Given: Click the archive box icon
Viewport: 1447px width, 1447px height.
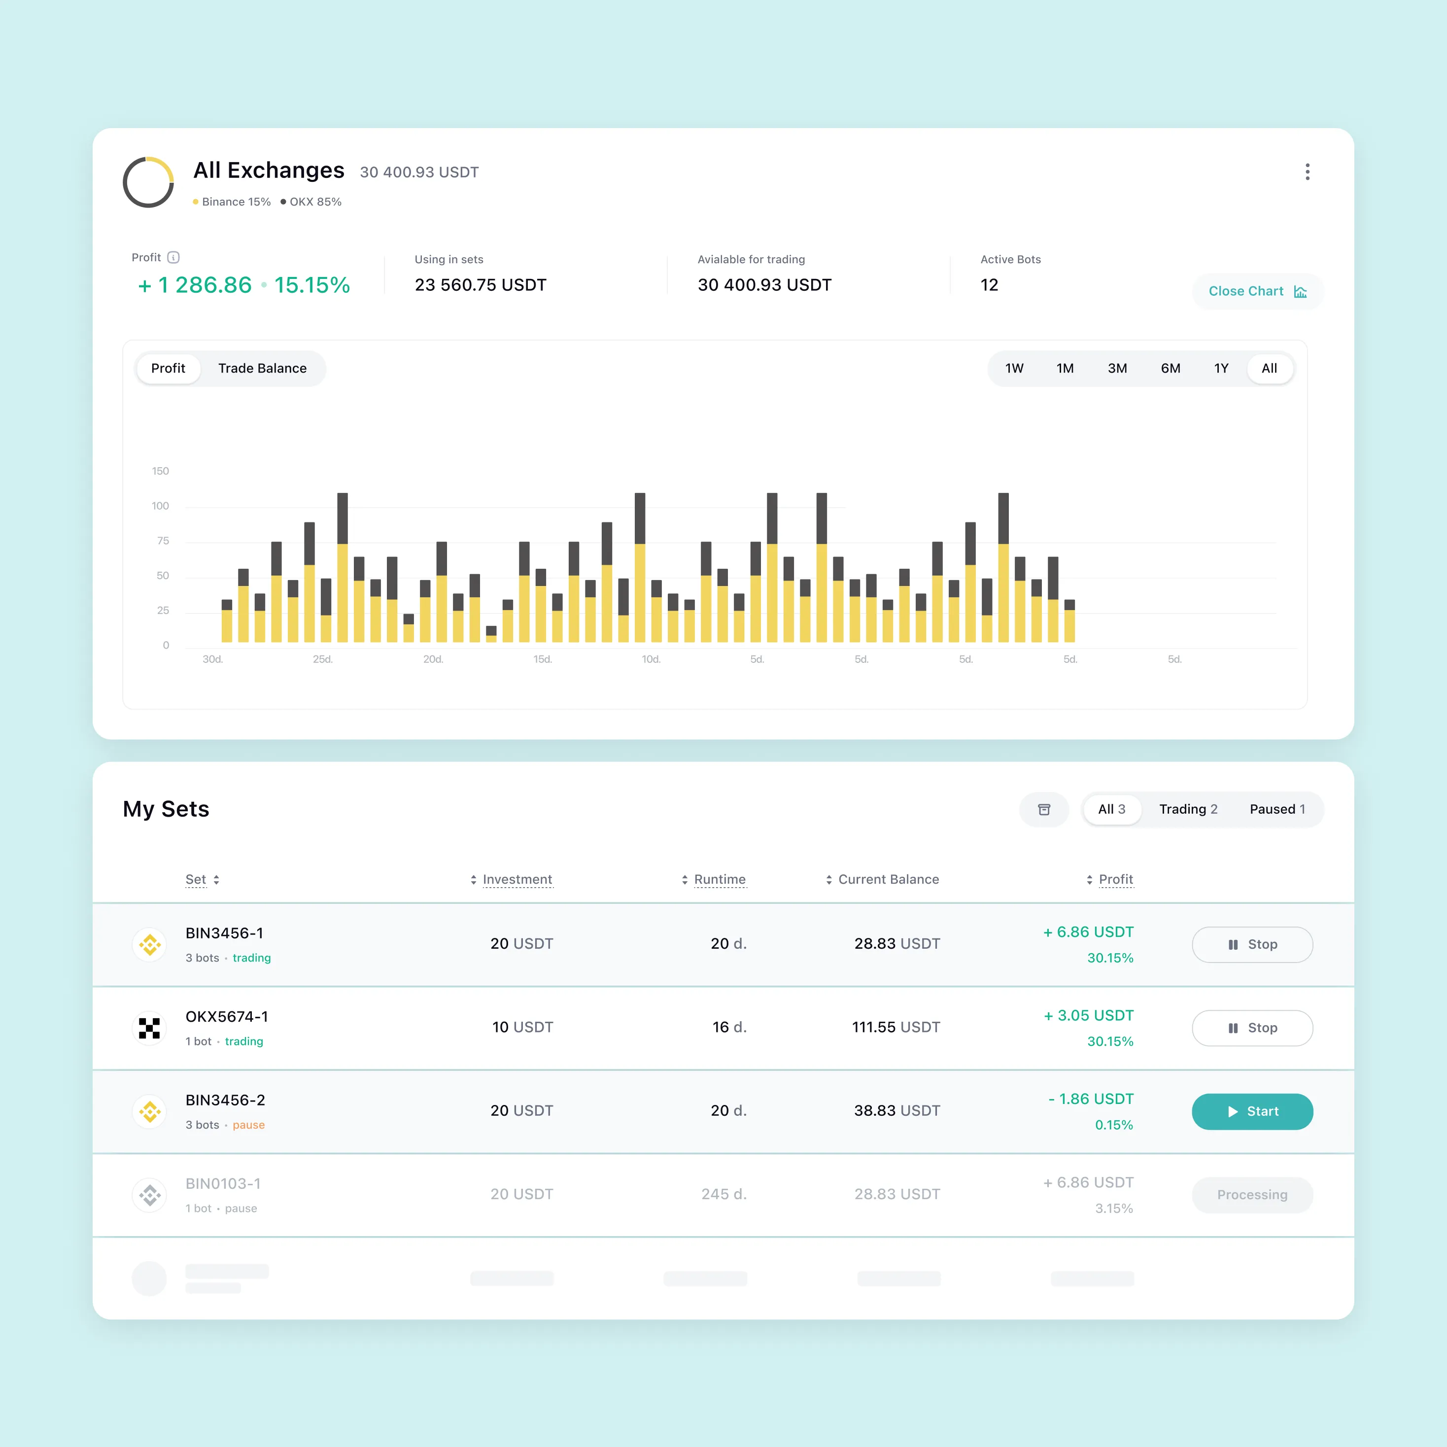Looking at the screenshot, I should pyautogui.click(x=1043, y=809).
